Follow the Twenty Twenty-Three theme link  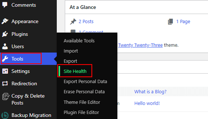point(140,45)
